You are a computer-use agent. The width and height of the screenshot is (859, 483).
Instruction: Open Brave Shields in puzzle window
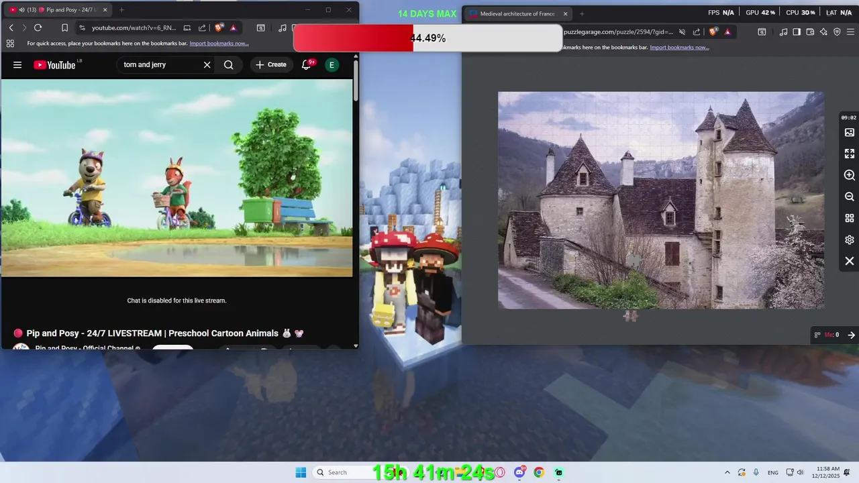[713, 32]
